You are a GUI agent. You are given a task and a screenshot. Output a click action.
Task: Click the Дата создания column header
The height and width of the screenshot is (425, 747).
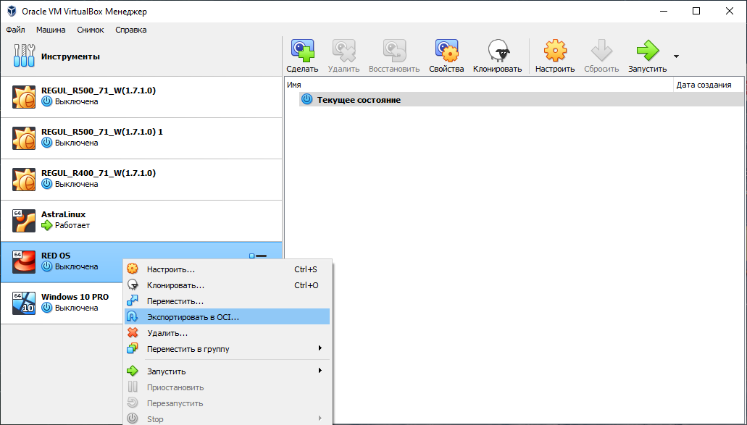point(706,85)
